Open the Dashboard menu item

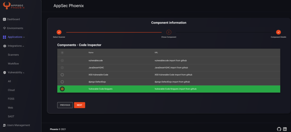coord(13,19)
